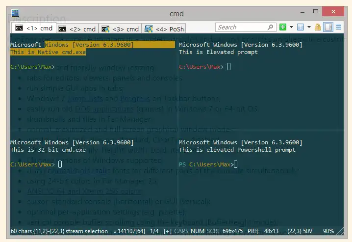
Task: Click the shielded cmd icon on tab 3
Action: point(105,29)
